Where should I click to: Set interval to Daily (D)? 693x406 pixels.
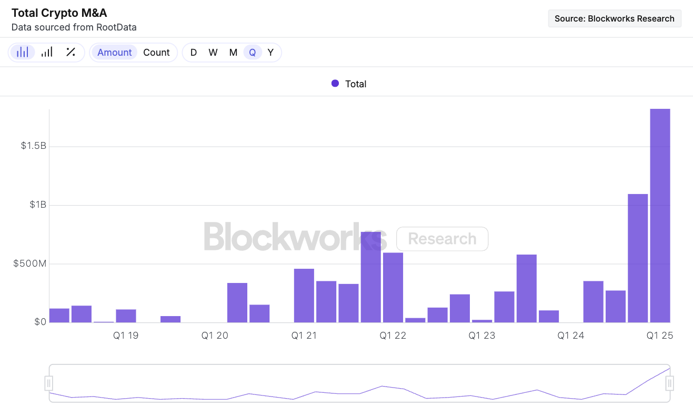tap(194, 53)
